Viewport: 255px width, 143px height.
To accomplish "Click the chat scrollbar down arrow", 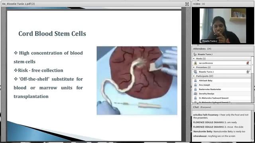I will click(x=252, y=140).
